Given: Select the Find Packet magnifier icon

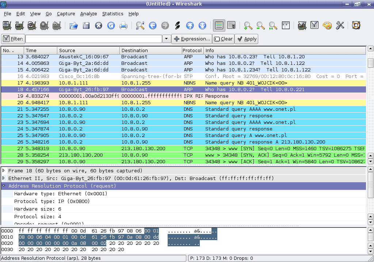Looking at the screenshot, I should click(x=140, y=26).
